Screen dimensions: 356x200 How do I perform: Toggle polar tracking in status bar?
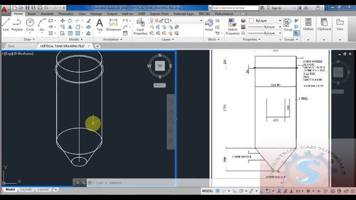[241, 191]
